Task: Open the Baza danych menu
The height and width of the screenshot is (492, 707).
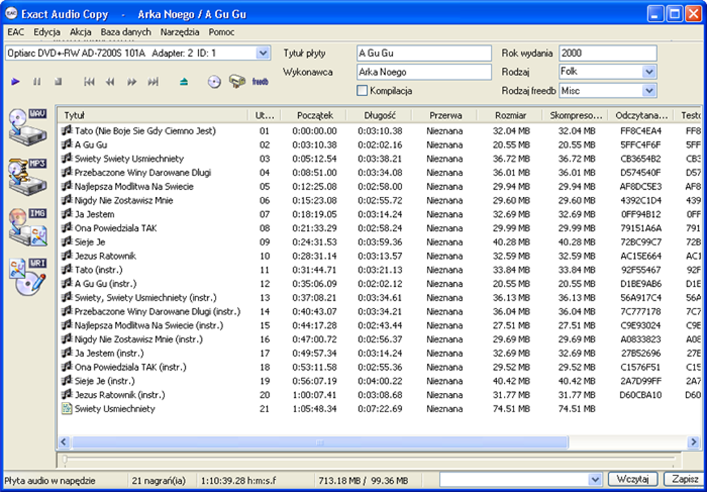Action: (x=125, y=32)
